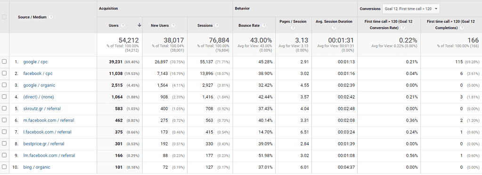Click the Sessions column help icon

(217, 25)
